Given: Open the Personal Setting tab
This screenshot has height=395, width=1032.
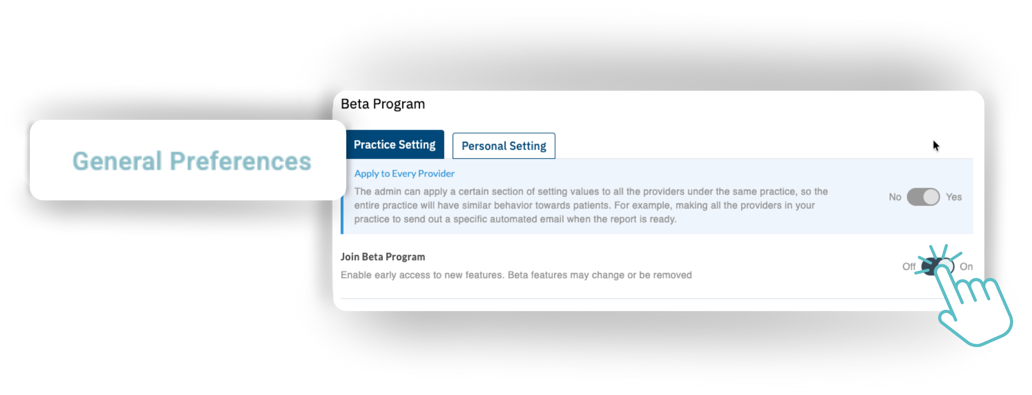Looking at the screenshot, I should pos(504,146).
